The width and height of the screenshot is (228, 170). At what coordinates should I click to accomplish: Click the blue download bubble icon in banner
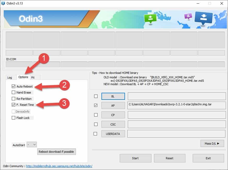203,18
